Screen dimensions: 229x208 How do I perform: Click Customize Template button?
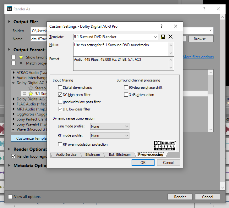pos(29,138)
